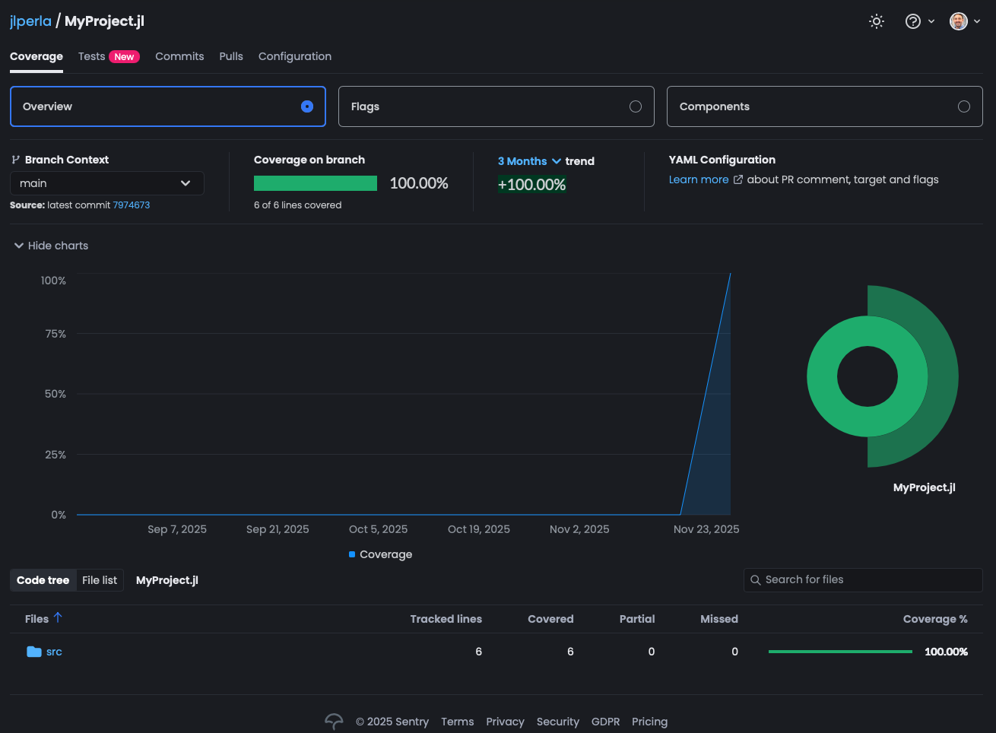Expand the 3 Months trend dropdown
Viewport: 996px width, 733px height.
pyautogui.click(x=529, y=161)
